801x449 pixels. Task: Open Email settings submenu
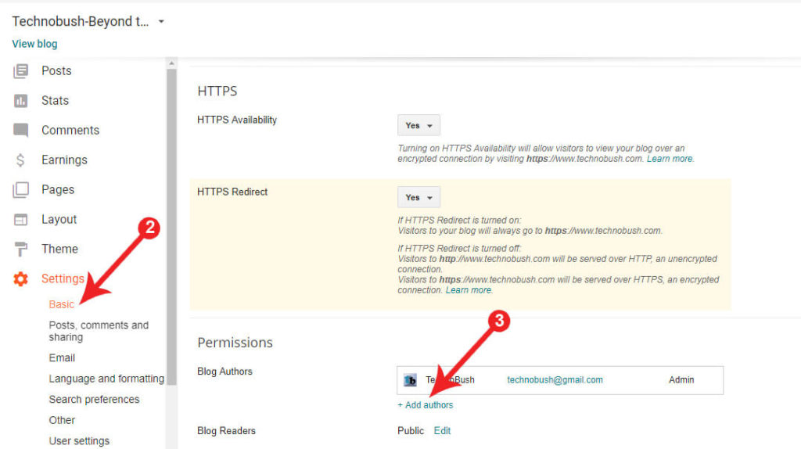point(62,358)
